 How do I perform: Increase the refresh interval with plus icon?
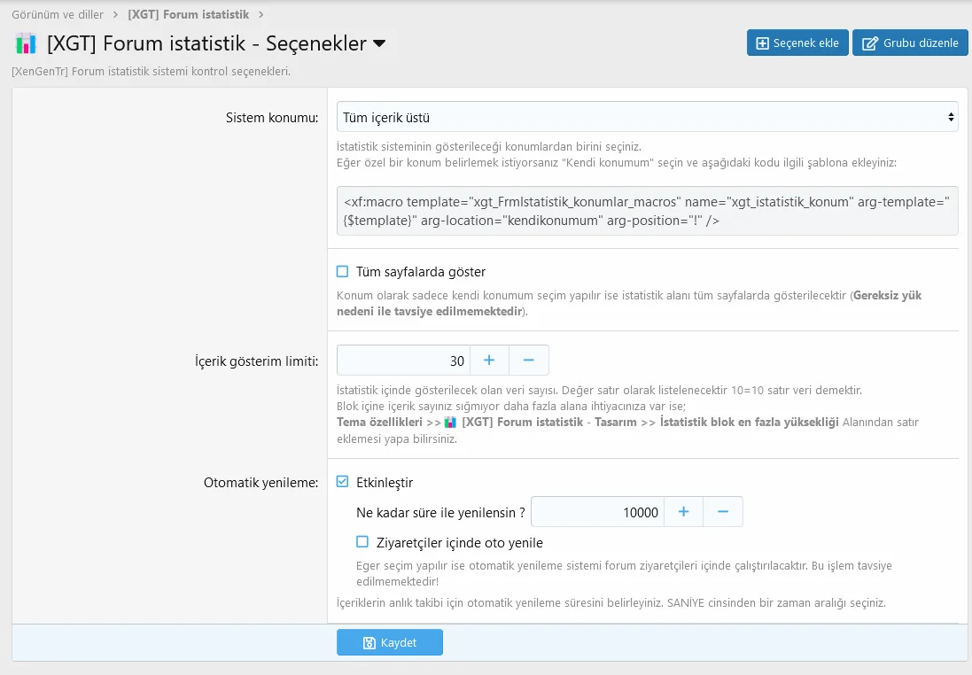click(x=683, y=512)
